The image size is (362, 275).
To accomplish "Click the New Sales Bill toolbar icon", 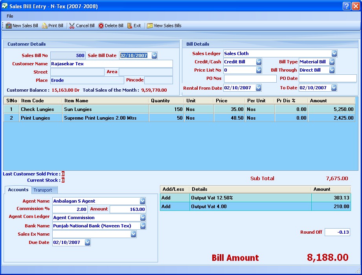I will (x=9, y=26).
